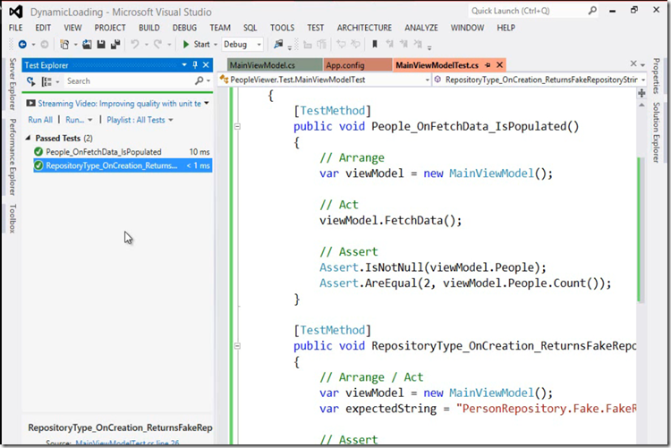671x448 pixels.
Task: Click the Save All toolbar icon
Action: 115,44
